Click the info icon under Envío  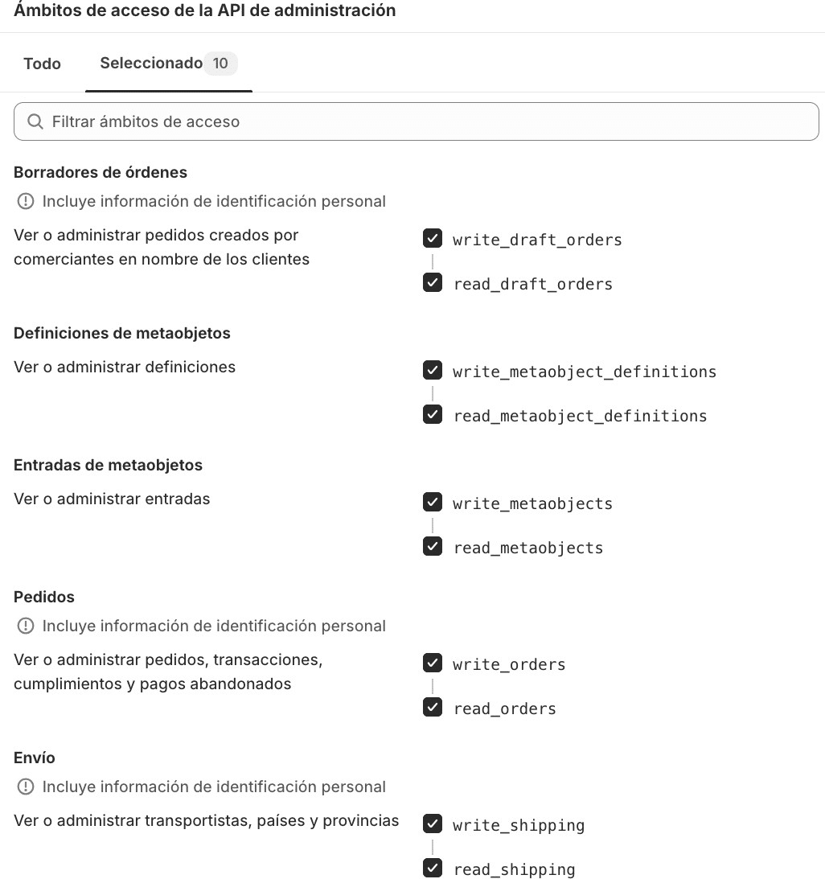pos(25,787)
